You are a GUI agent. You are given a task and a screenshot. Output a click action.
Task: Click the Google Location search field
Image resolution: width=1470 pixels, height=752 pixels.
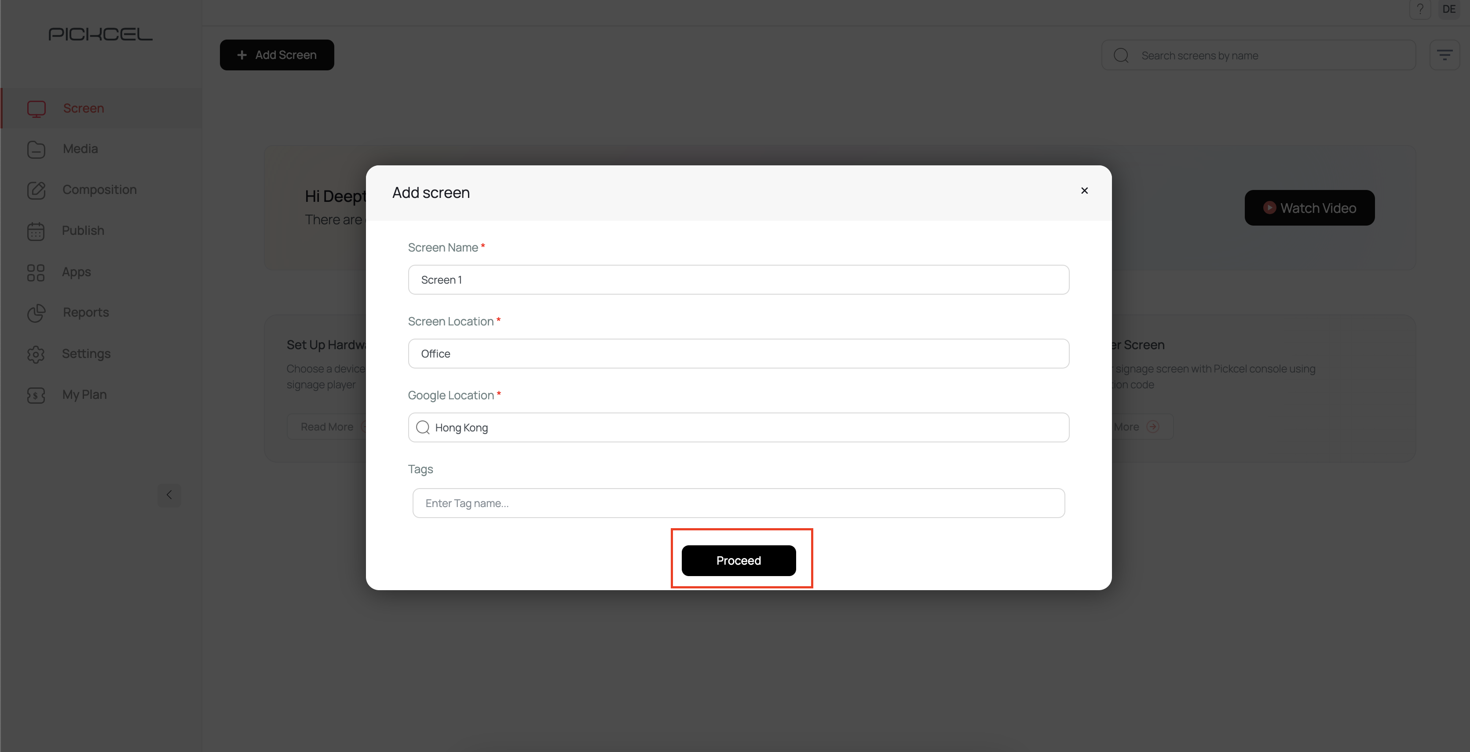click(739, 427)
